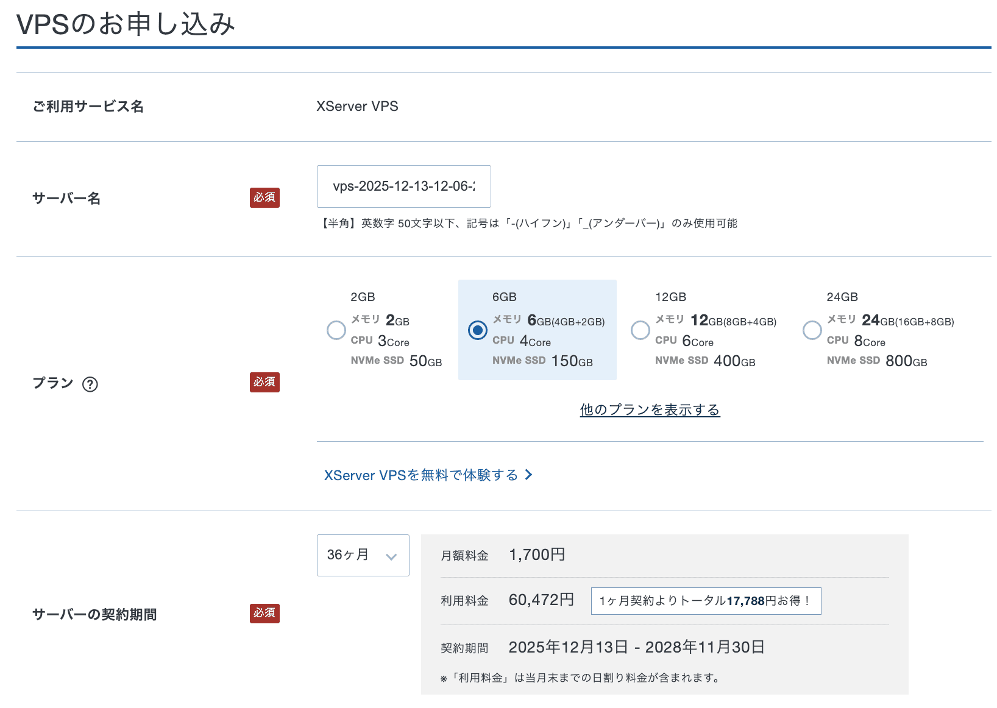Choose the 24GB plan radio button

point(812,330)
